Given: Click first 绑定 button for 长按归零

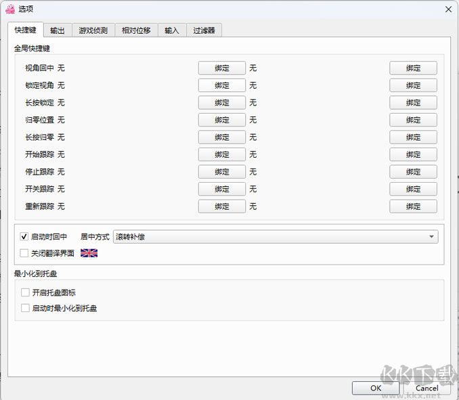Looking at the screenshot, I should 222,137.
